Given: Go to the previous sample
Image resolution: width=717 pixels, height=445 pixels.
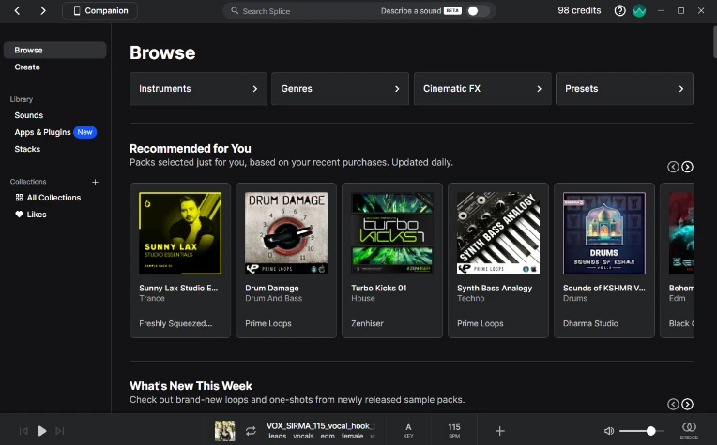Looking at the screenshot, I should click(x=24, y=431).
